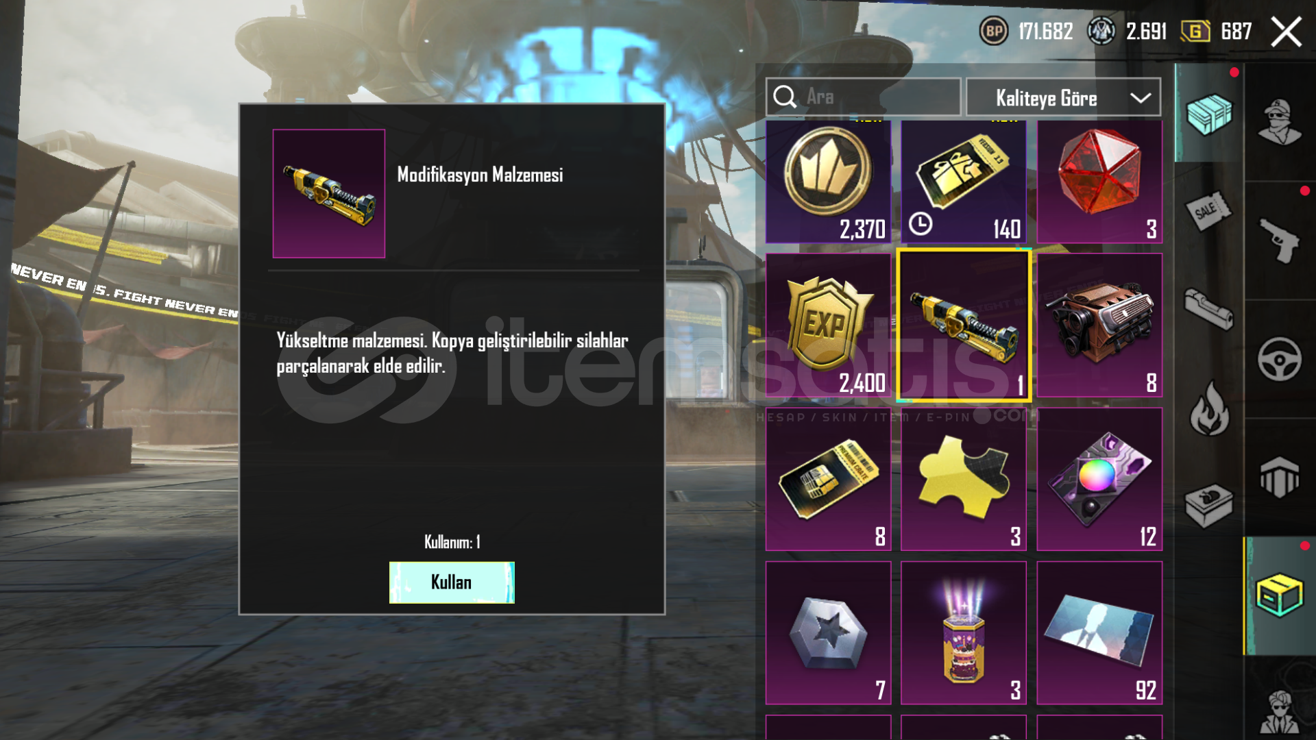This screenshot has width=1316, height=740.
Task: Select the steering wheel vehicle category
Action: (x=1279, y=359)
